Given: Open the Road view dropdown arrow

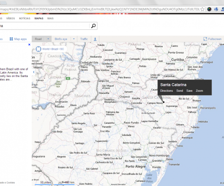Looking at the screenshot, I should coord(48,39).
